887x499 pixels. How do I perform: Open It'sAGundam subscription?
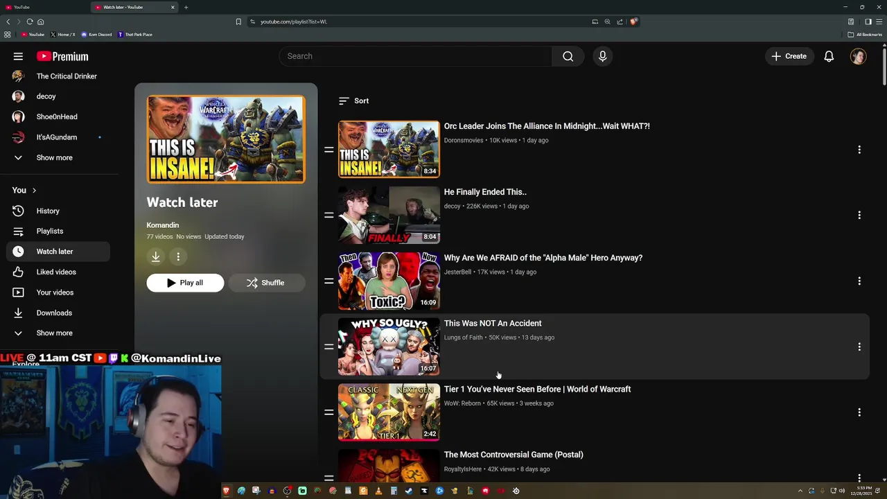58,137
